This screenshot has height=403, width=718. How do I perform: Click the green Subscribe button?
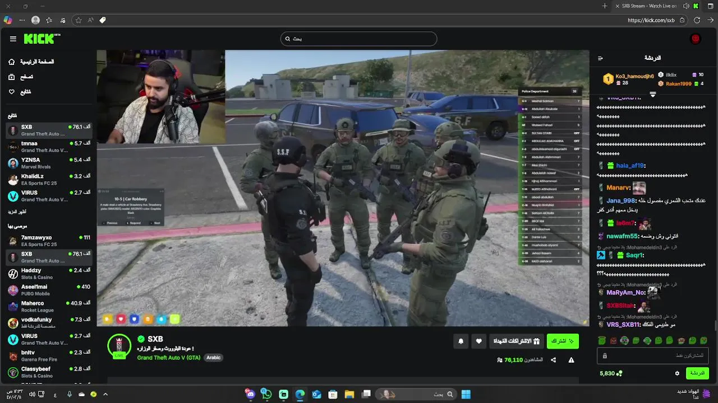(563, 341)
